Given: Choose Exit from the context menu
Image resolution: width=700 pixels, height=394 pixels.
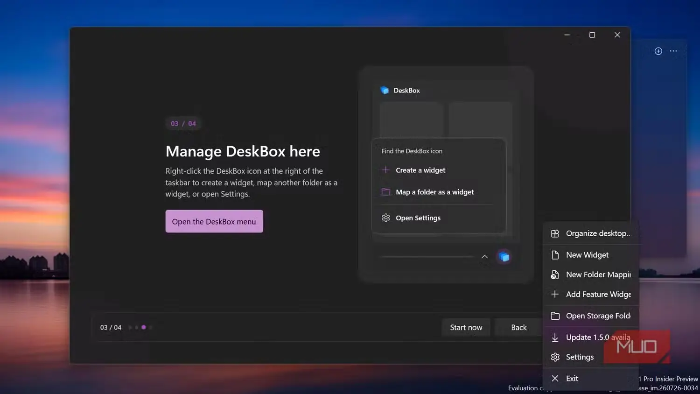Looking at the screenshot, I should [591, 379].
